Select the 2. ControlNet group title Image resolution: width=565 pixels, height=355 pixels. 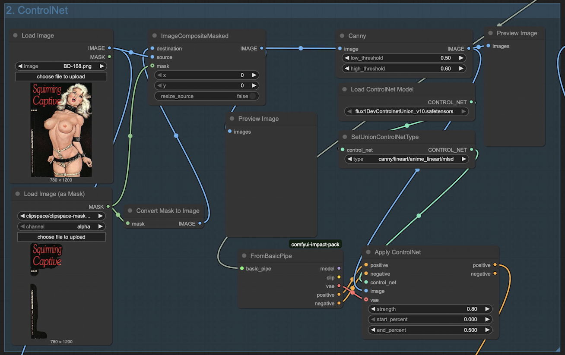tap(37, 10)
